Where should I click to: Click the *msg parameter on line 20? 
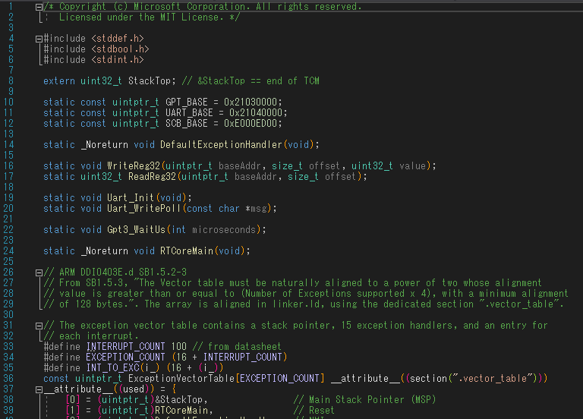(256, 209)
